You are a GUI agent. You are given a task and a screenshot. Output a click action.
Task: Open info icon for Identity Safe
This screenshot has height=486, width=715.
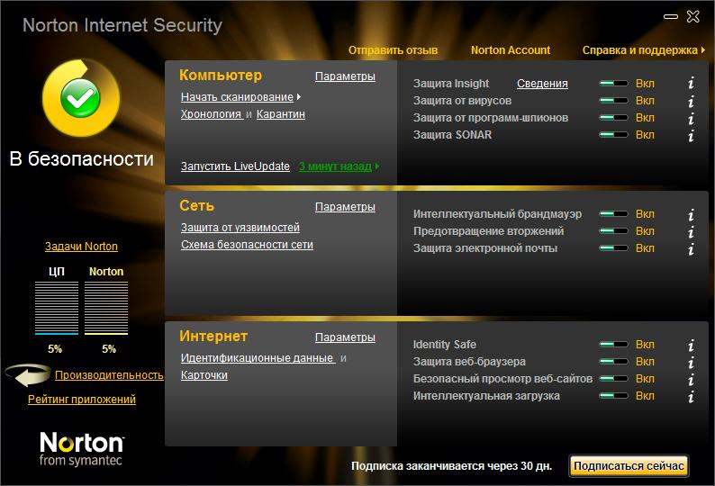click(x=692, y=345)
